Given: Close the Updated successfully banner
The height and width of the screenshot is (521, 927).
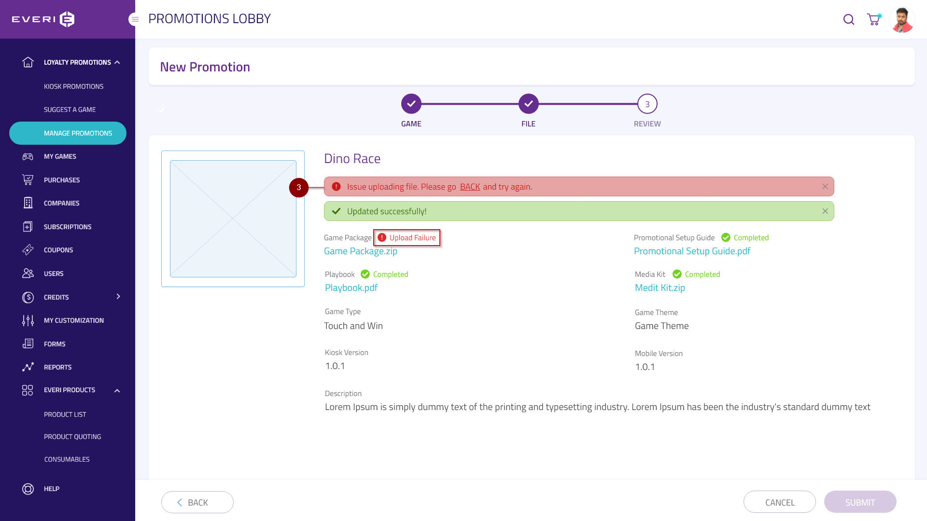Looking at the screenshot, I should (x=825, y=211).
